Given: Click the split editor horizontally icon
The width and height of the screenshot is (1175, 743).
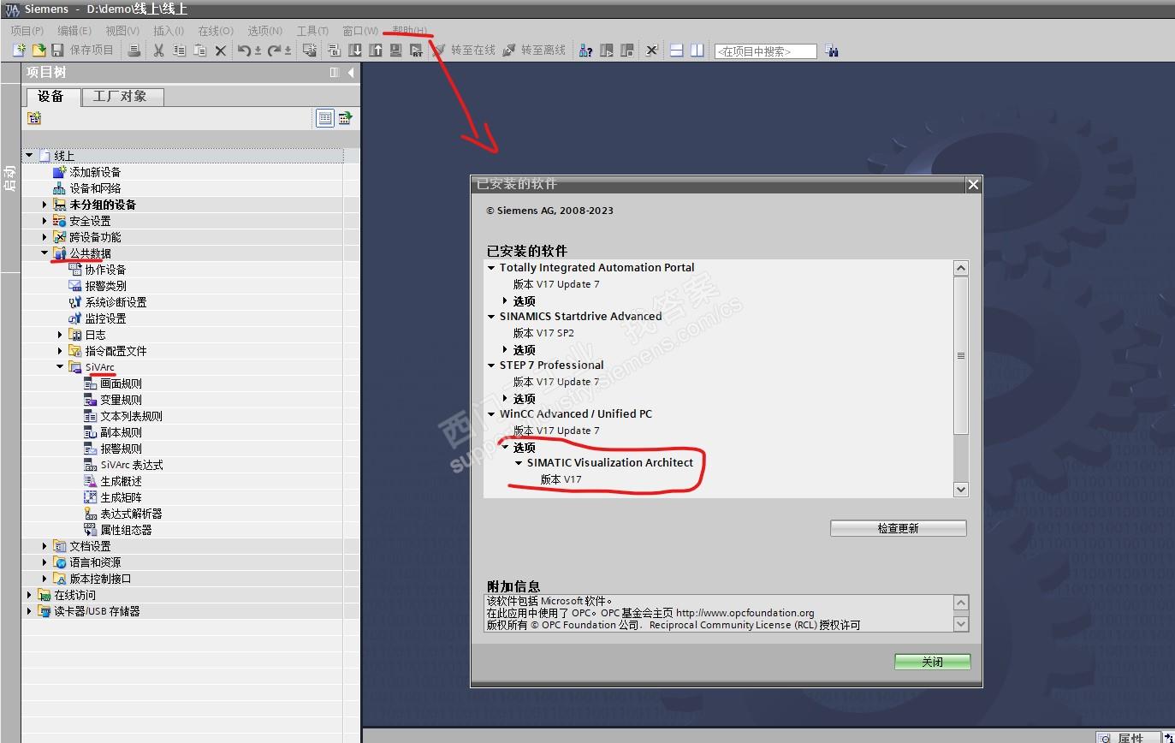Looking at the screenshot, I should 676,51.
